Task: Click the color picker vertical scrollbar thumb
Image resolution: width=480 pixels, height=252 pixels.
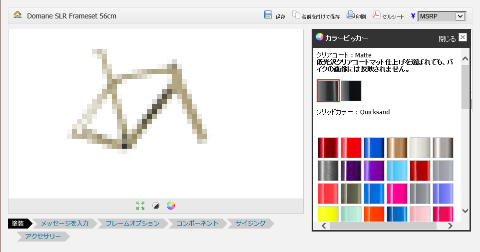Action: 466,86
